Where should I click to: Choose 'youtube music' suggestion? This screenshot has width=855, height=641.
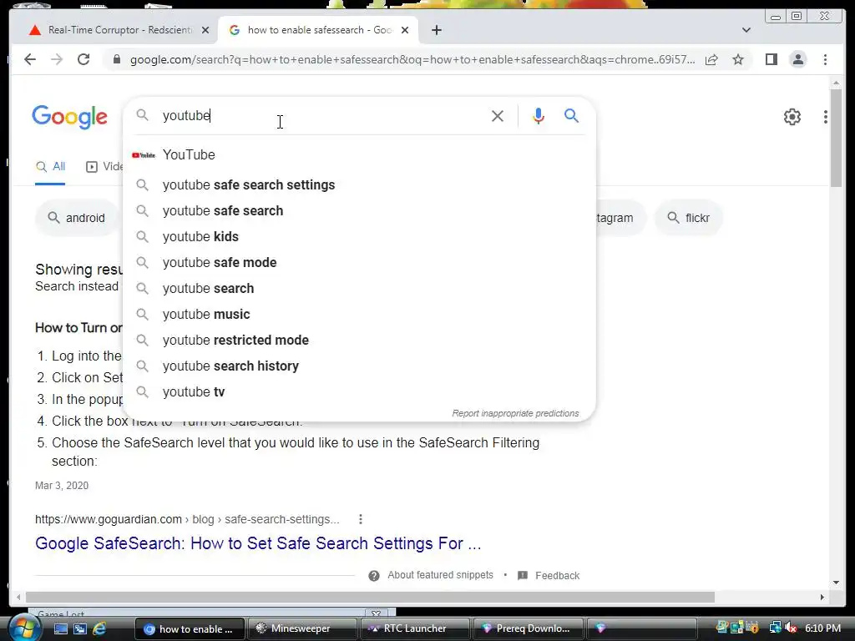(x=359, y=315)
